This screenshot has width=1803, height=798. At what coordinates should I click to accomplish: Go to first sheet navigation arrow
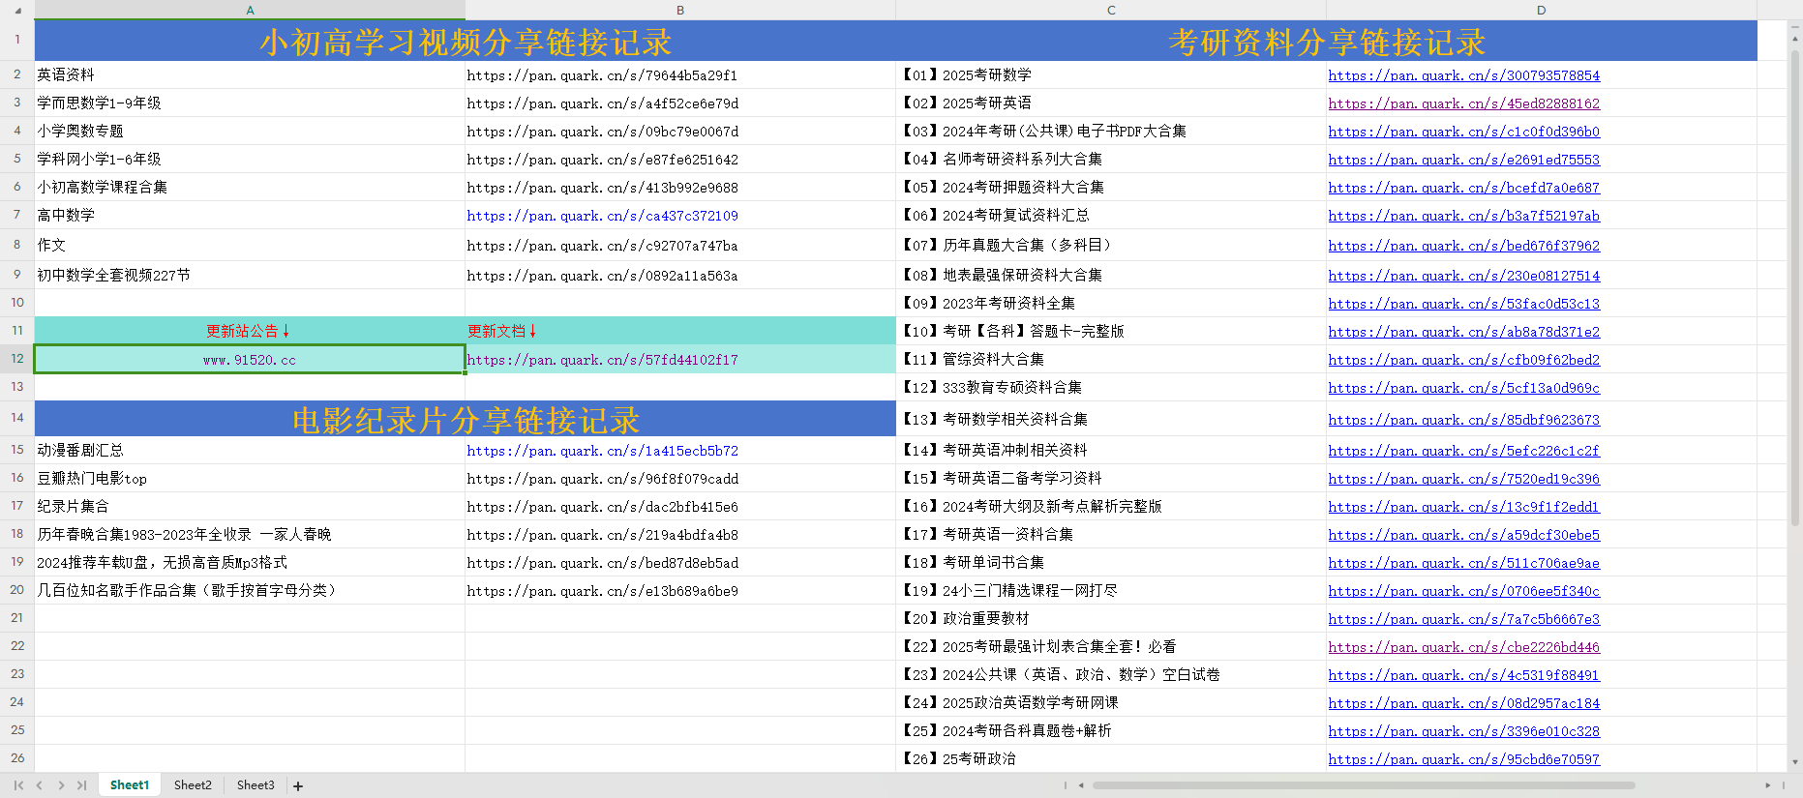18,785
